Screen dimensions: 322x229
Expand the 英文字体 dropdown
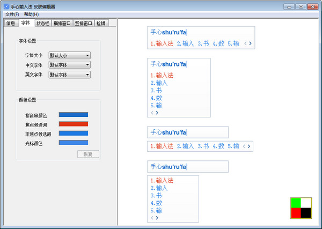(70, 75)
